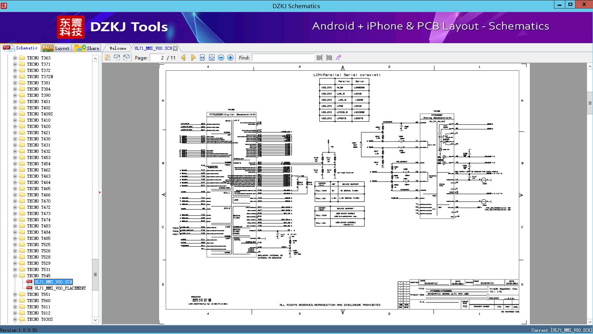Open the Share tab
The height and width of the screenshot is (334, 593).
tap(87, 48)
